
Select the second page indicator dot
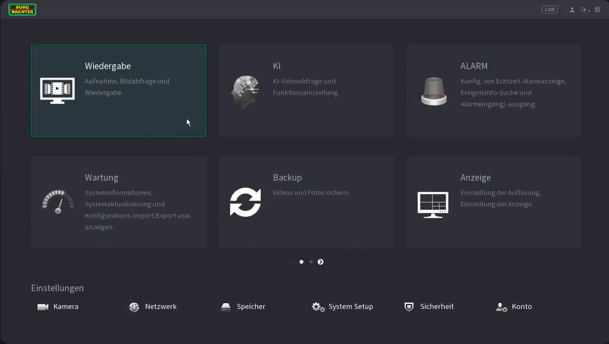311,262
